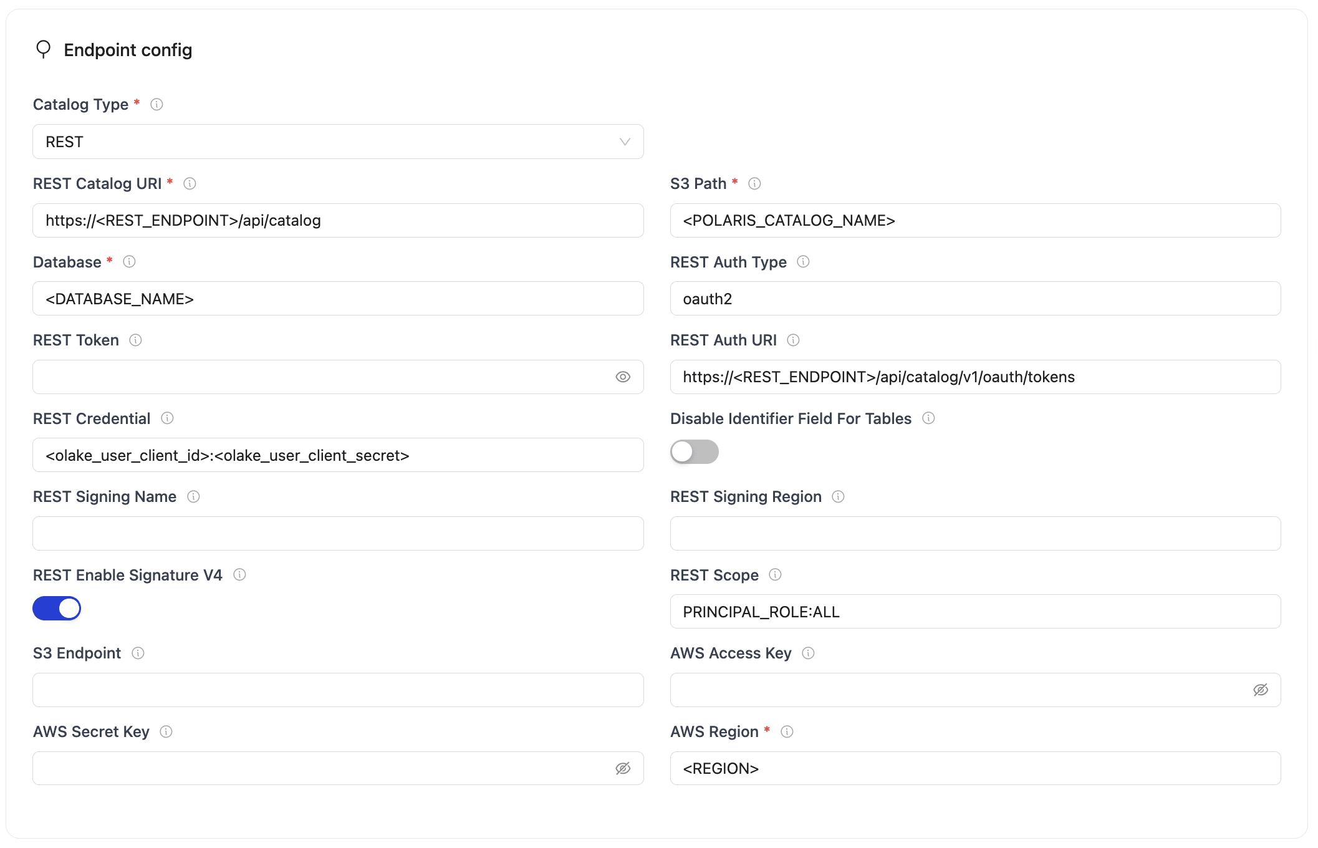Click info icon next to S3 Endpoint

[x=138, y=653]
